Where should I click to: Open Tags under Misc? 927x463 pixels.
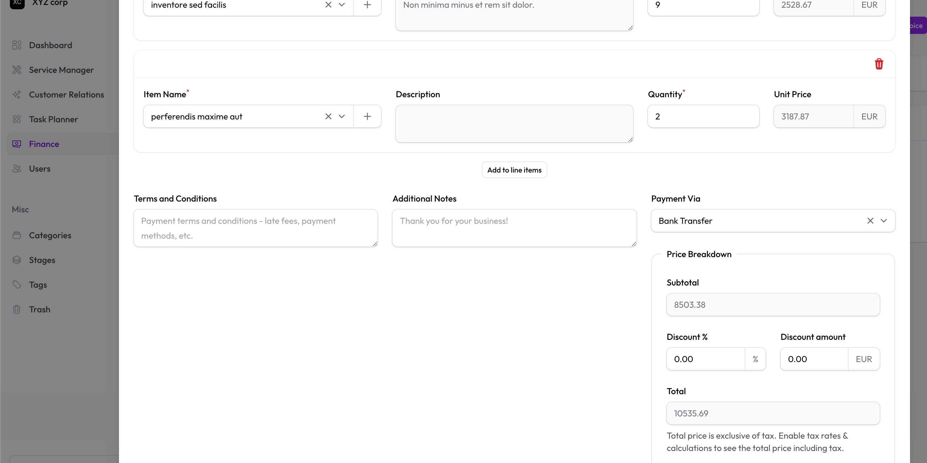(x=38, y=285)
